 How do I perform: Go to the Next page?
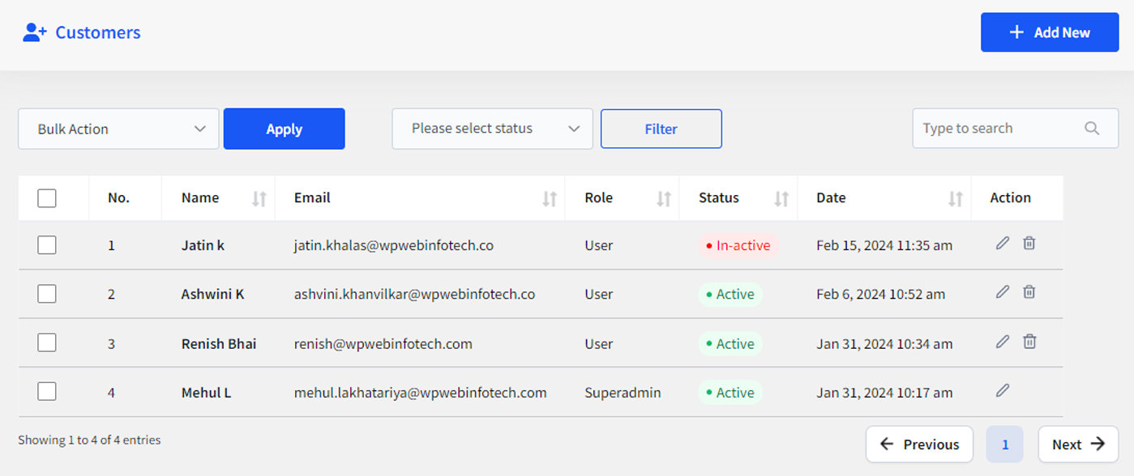tap(1078, 444)
